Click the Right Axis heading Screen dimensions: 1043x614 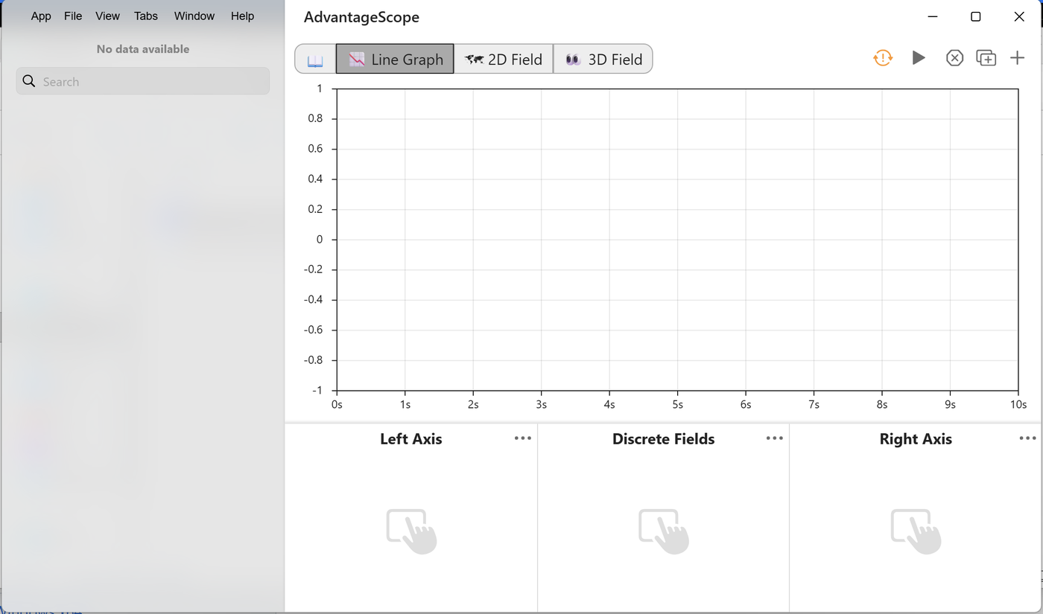pos(916,439)
